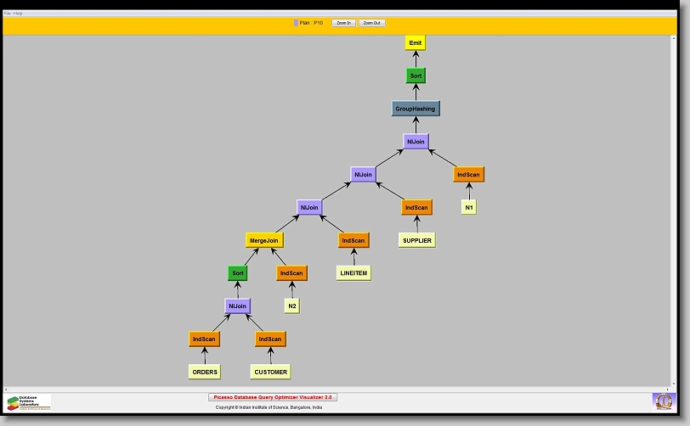The height and width of the screenshot is (426, 690).
Task: Click the Sort node under MergeJoin
Action: 238,273
